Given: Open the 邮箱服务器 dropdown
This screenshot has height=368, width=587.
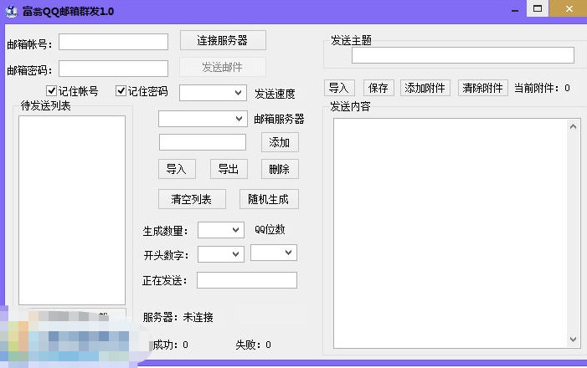Looking at the screenshot, I should click(203, 119).
